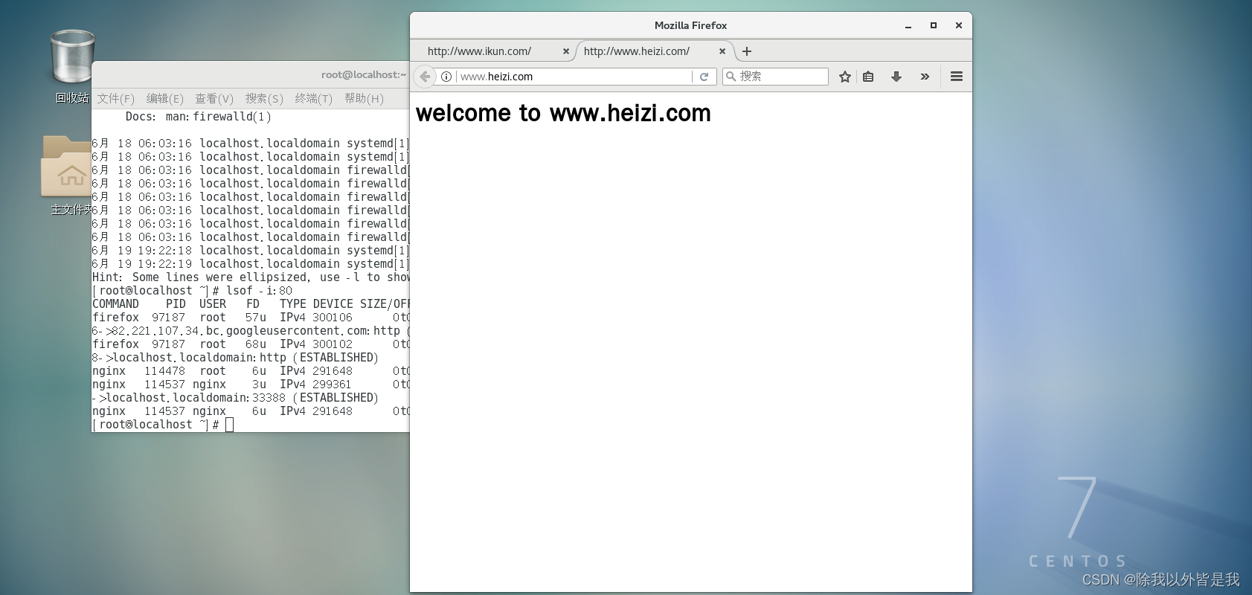This screenshot has width=1252, height=595.
Task: Open terminal 帮助(H) menu
Action: pos(364,98)
